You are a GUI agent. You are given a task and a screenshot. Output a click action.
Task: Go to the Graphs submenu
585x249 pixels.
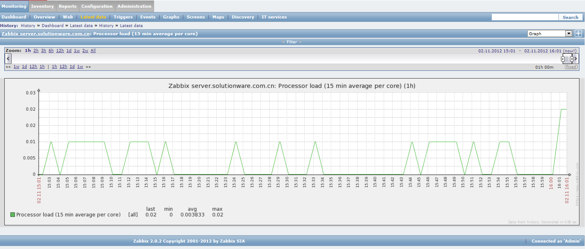(x=171, y=17)
